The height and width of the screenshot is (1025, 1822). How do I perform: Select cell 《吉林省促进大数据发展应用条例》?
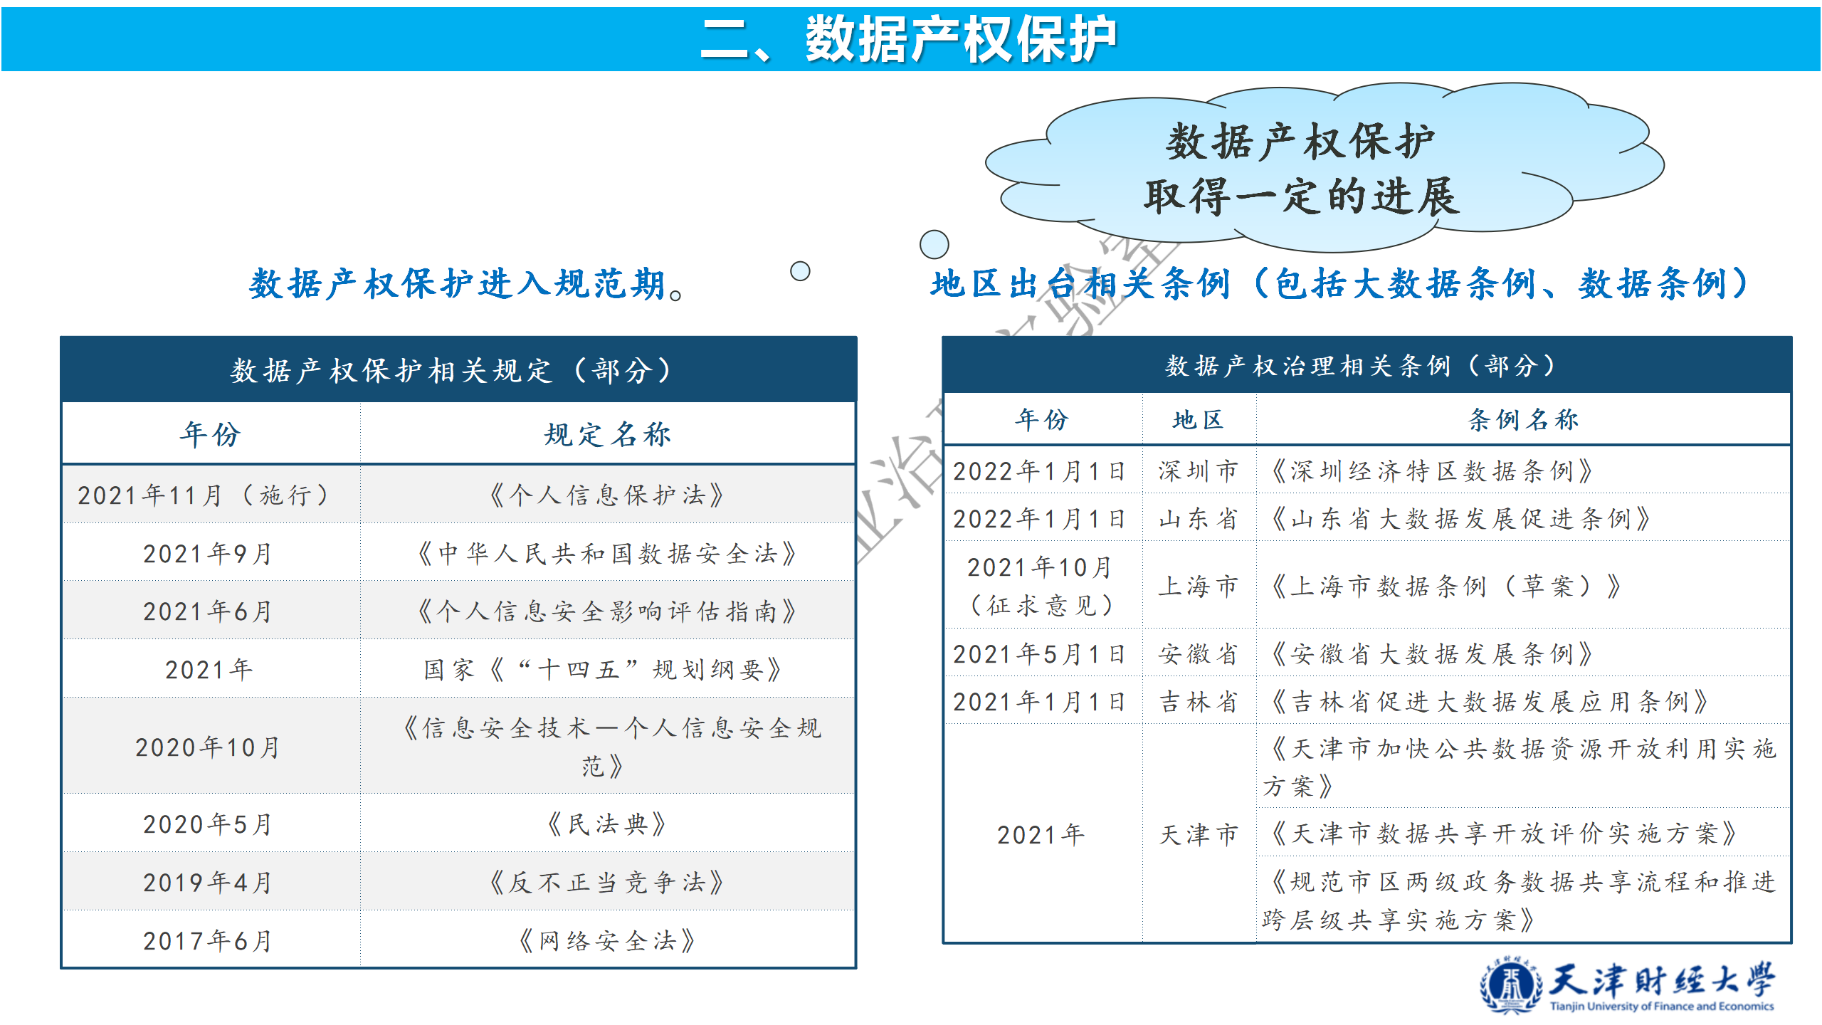point(1523,701)
